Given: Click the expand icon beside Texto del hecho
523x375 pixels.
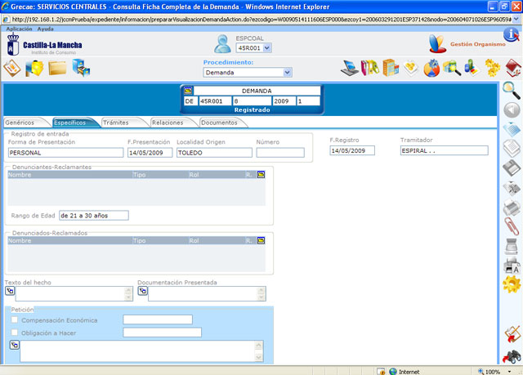Looking at the screenshot, I should click(x=10, y=290).
